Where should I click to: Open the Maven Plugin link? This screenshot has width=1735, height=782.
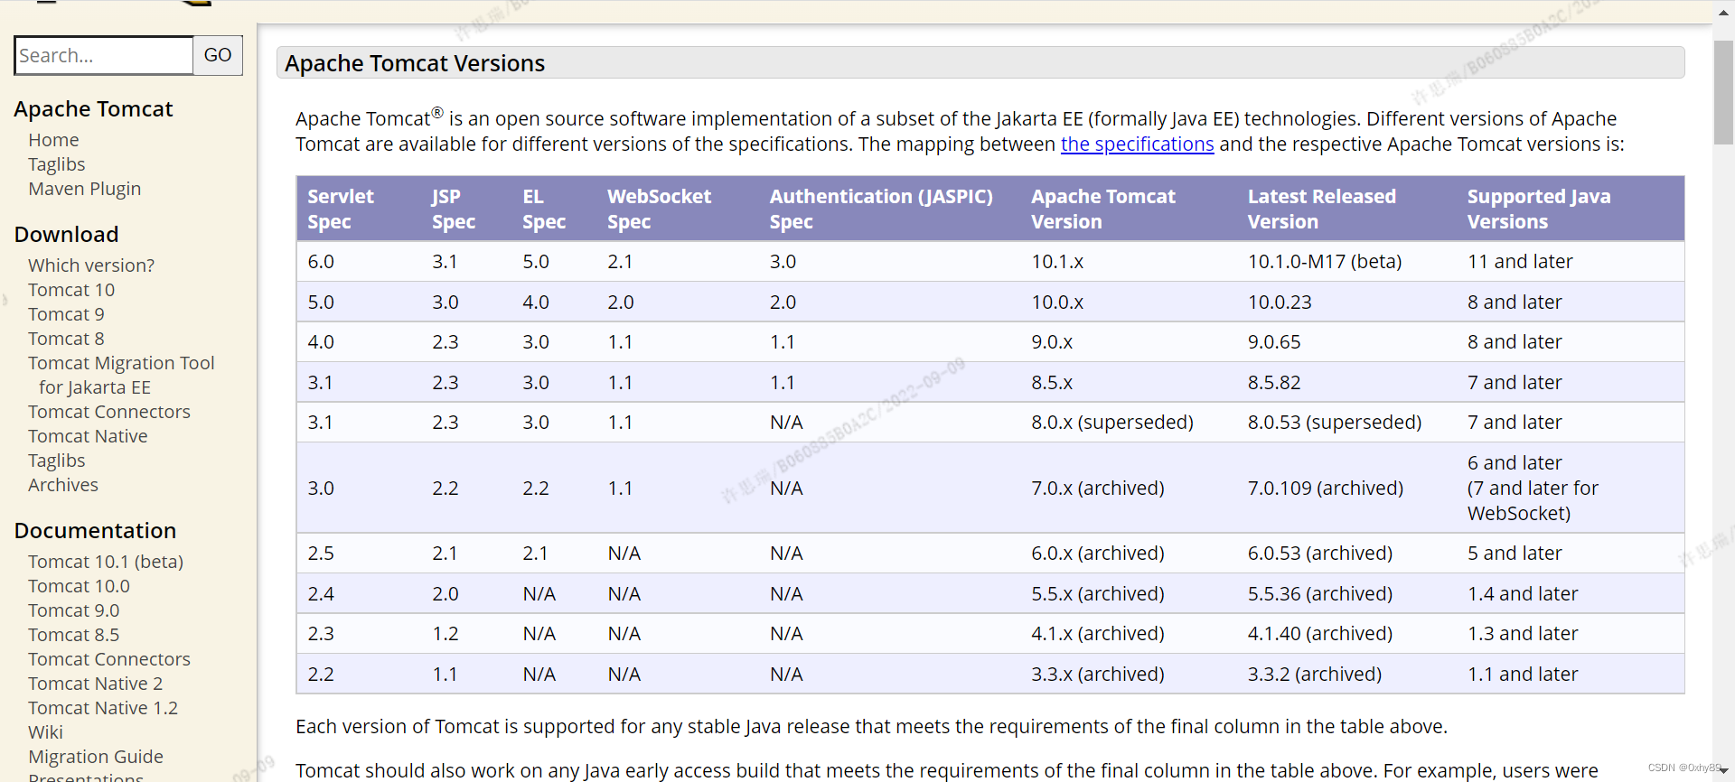click(84, 189)
